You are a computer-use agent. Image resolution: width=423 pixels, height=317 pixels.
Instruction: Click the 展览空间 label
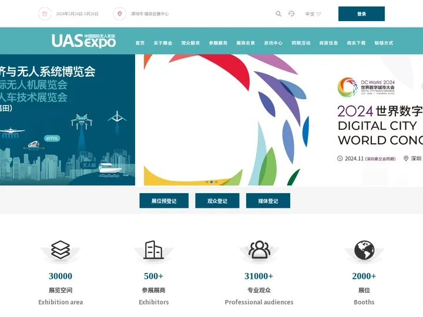61,290
